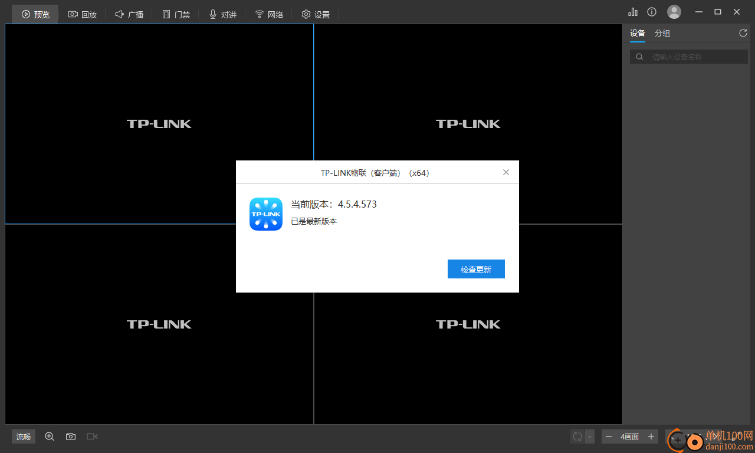Screen dimensions: 755x453
Task: Maximize the TP-LINK client window
Action: [x=718, y=12]
